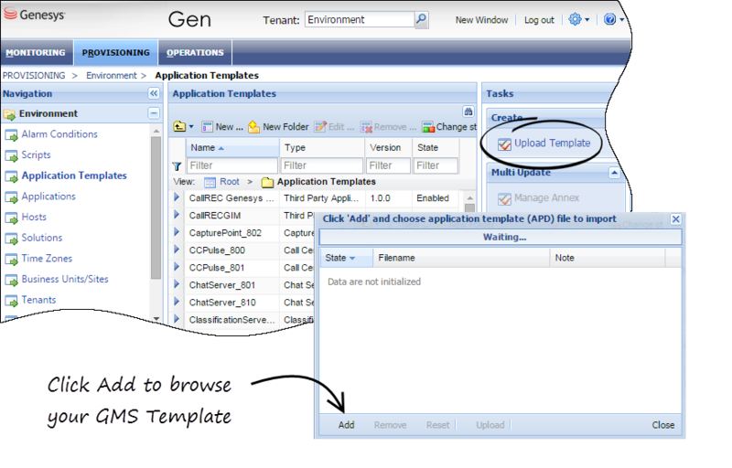Select Application Templates in navigation

74,175
